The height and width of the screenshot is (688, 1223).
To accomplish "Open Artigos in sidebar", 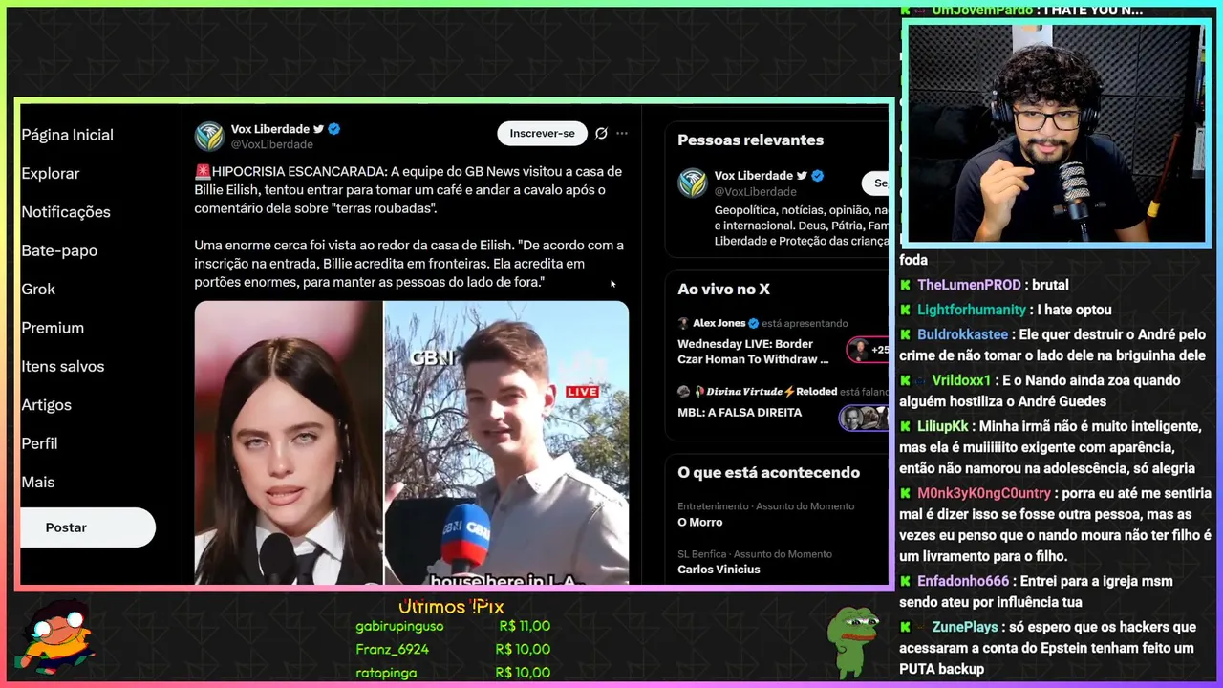I will 47,405.
